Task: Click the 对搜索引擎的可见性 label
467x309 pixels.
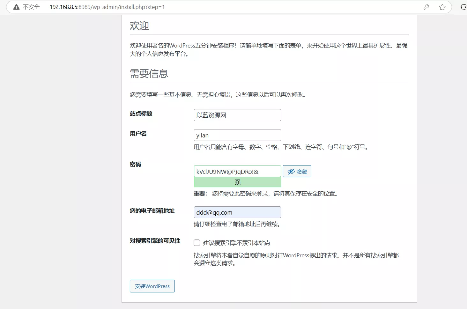Action: 155,241
